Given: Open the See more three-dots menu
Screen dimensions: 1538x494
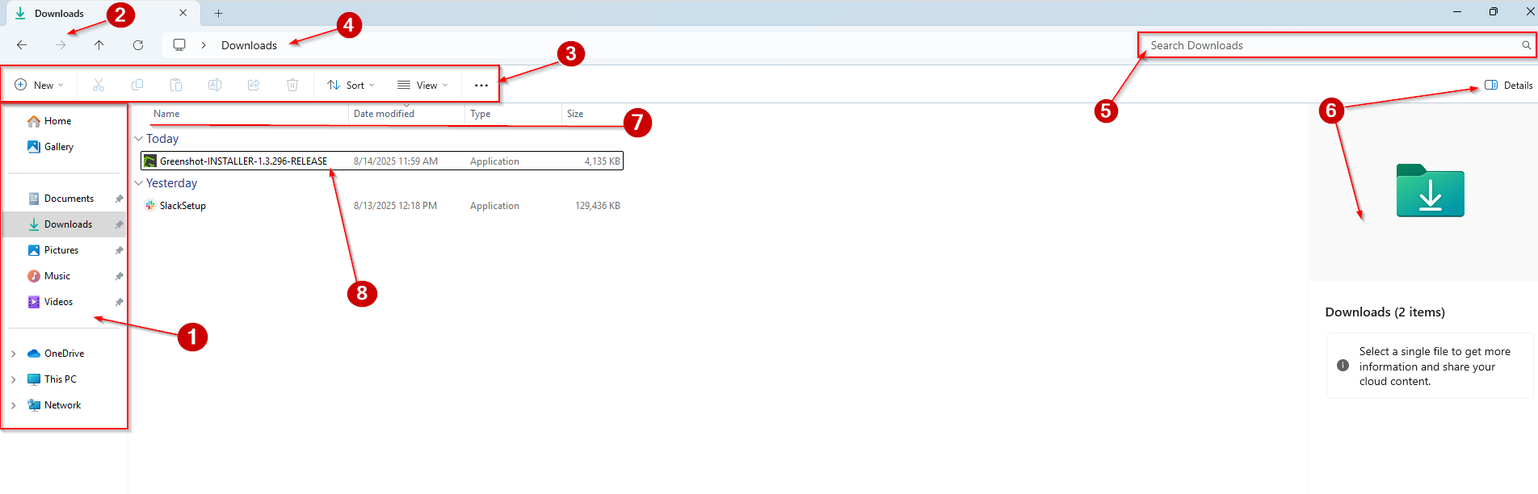Looking at the screenshot, I should pos(481,86).
